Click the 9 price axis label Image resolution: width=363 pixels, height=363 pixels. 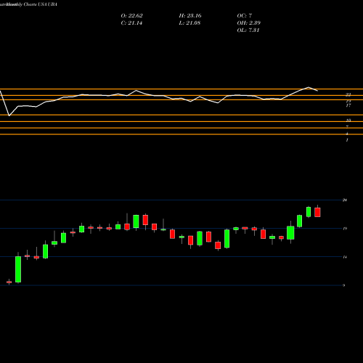[x=343, y=285]
